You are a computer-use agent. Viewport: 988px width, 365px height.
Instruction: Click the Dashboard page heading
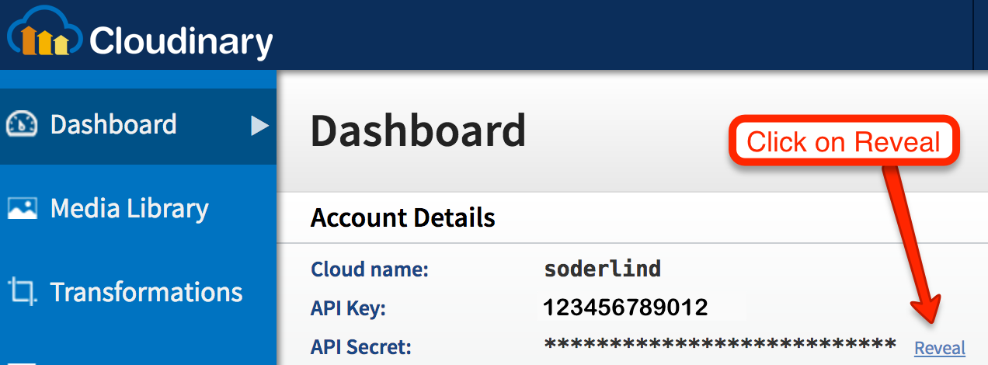[418, 130]
